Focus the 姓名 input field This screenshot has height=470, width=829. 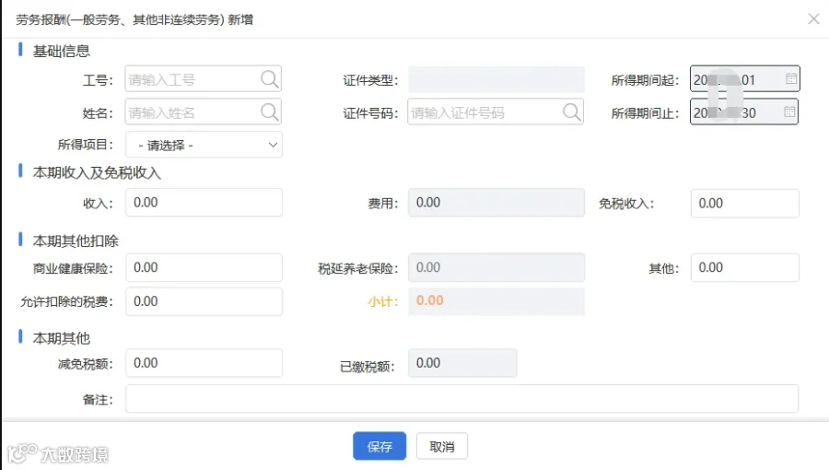coord(203,112)
